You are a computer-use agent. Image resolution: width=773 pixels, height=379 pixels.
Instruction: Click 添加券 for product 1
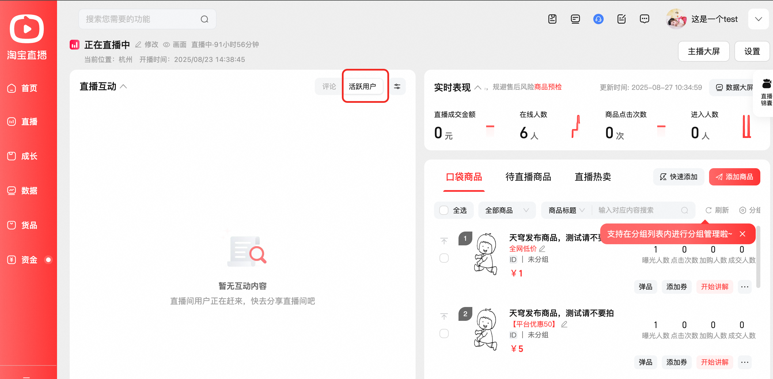coord(677,287)
